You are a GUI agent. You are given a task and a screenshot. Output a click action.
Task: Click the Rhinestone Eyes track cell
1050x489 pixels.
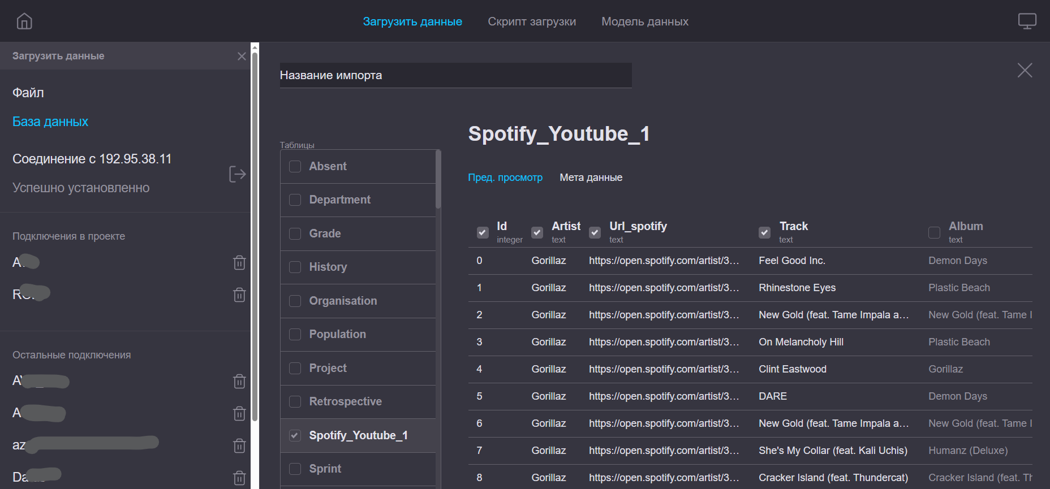797,288
